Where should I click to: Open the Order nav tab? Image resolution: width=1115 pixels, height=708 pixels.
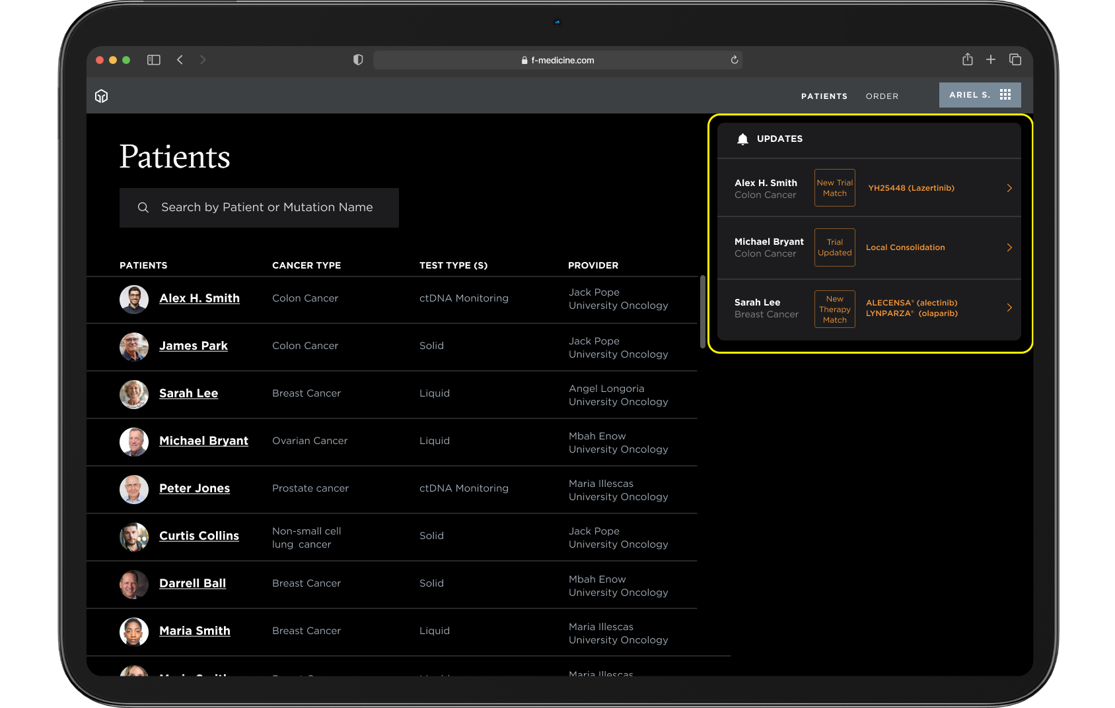pyautogui.click(x=882, y=96)
